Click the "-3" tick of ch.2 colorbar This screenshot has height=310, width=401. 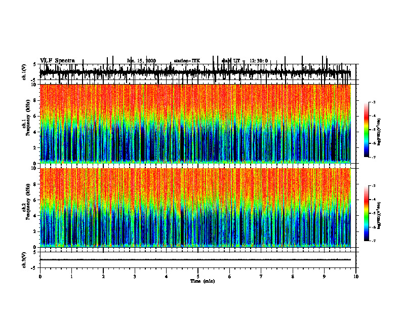click(x=374, y=186)
